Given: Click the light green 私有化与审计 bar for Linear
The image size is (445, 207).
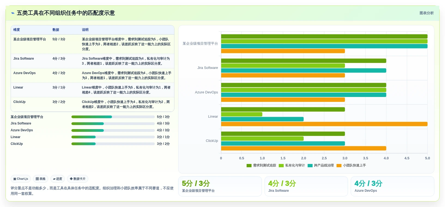Looking at the screenshot, I should point(242,114).
